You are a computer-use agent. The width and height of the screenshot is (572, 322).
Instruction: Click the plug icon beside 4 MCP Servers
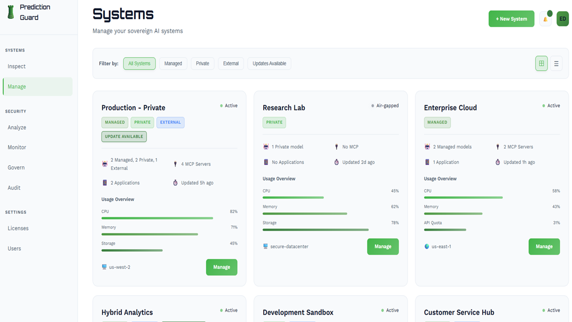pyautogui.click(x=175, y=164)
